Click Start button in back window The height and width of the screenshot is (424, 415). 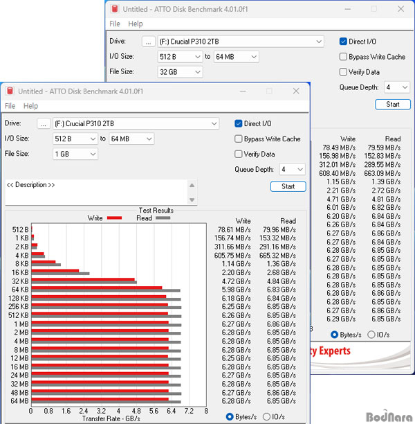pyautogui.click(x=393, y=105)
